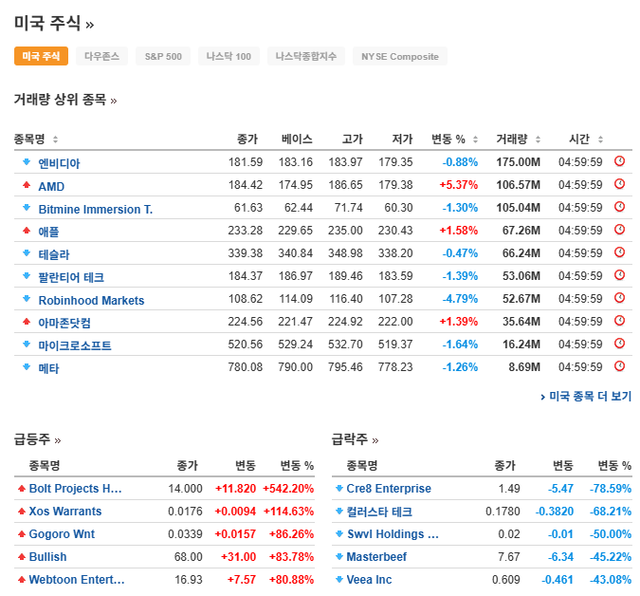Sort table by 종목명 column sort arrows
This screenshot has height=596, width=640.
point(56,140)
